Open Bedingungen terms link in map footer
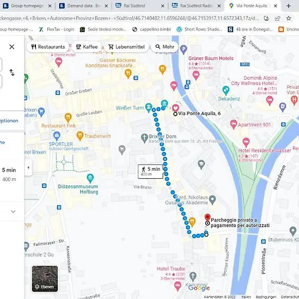This screenshot has height=299, width=299. (x=266, y=297)
